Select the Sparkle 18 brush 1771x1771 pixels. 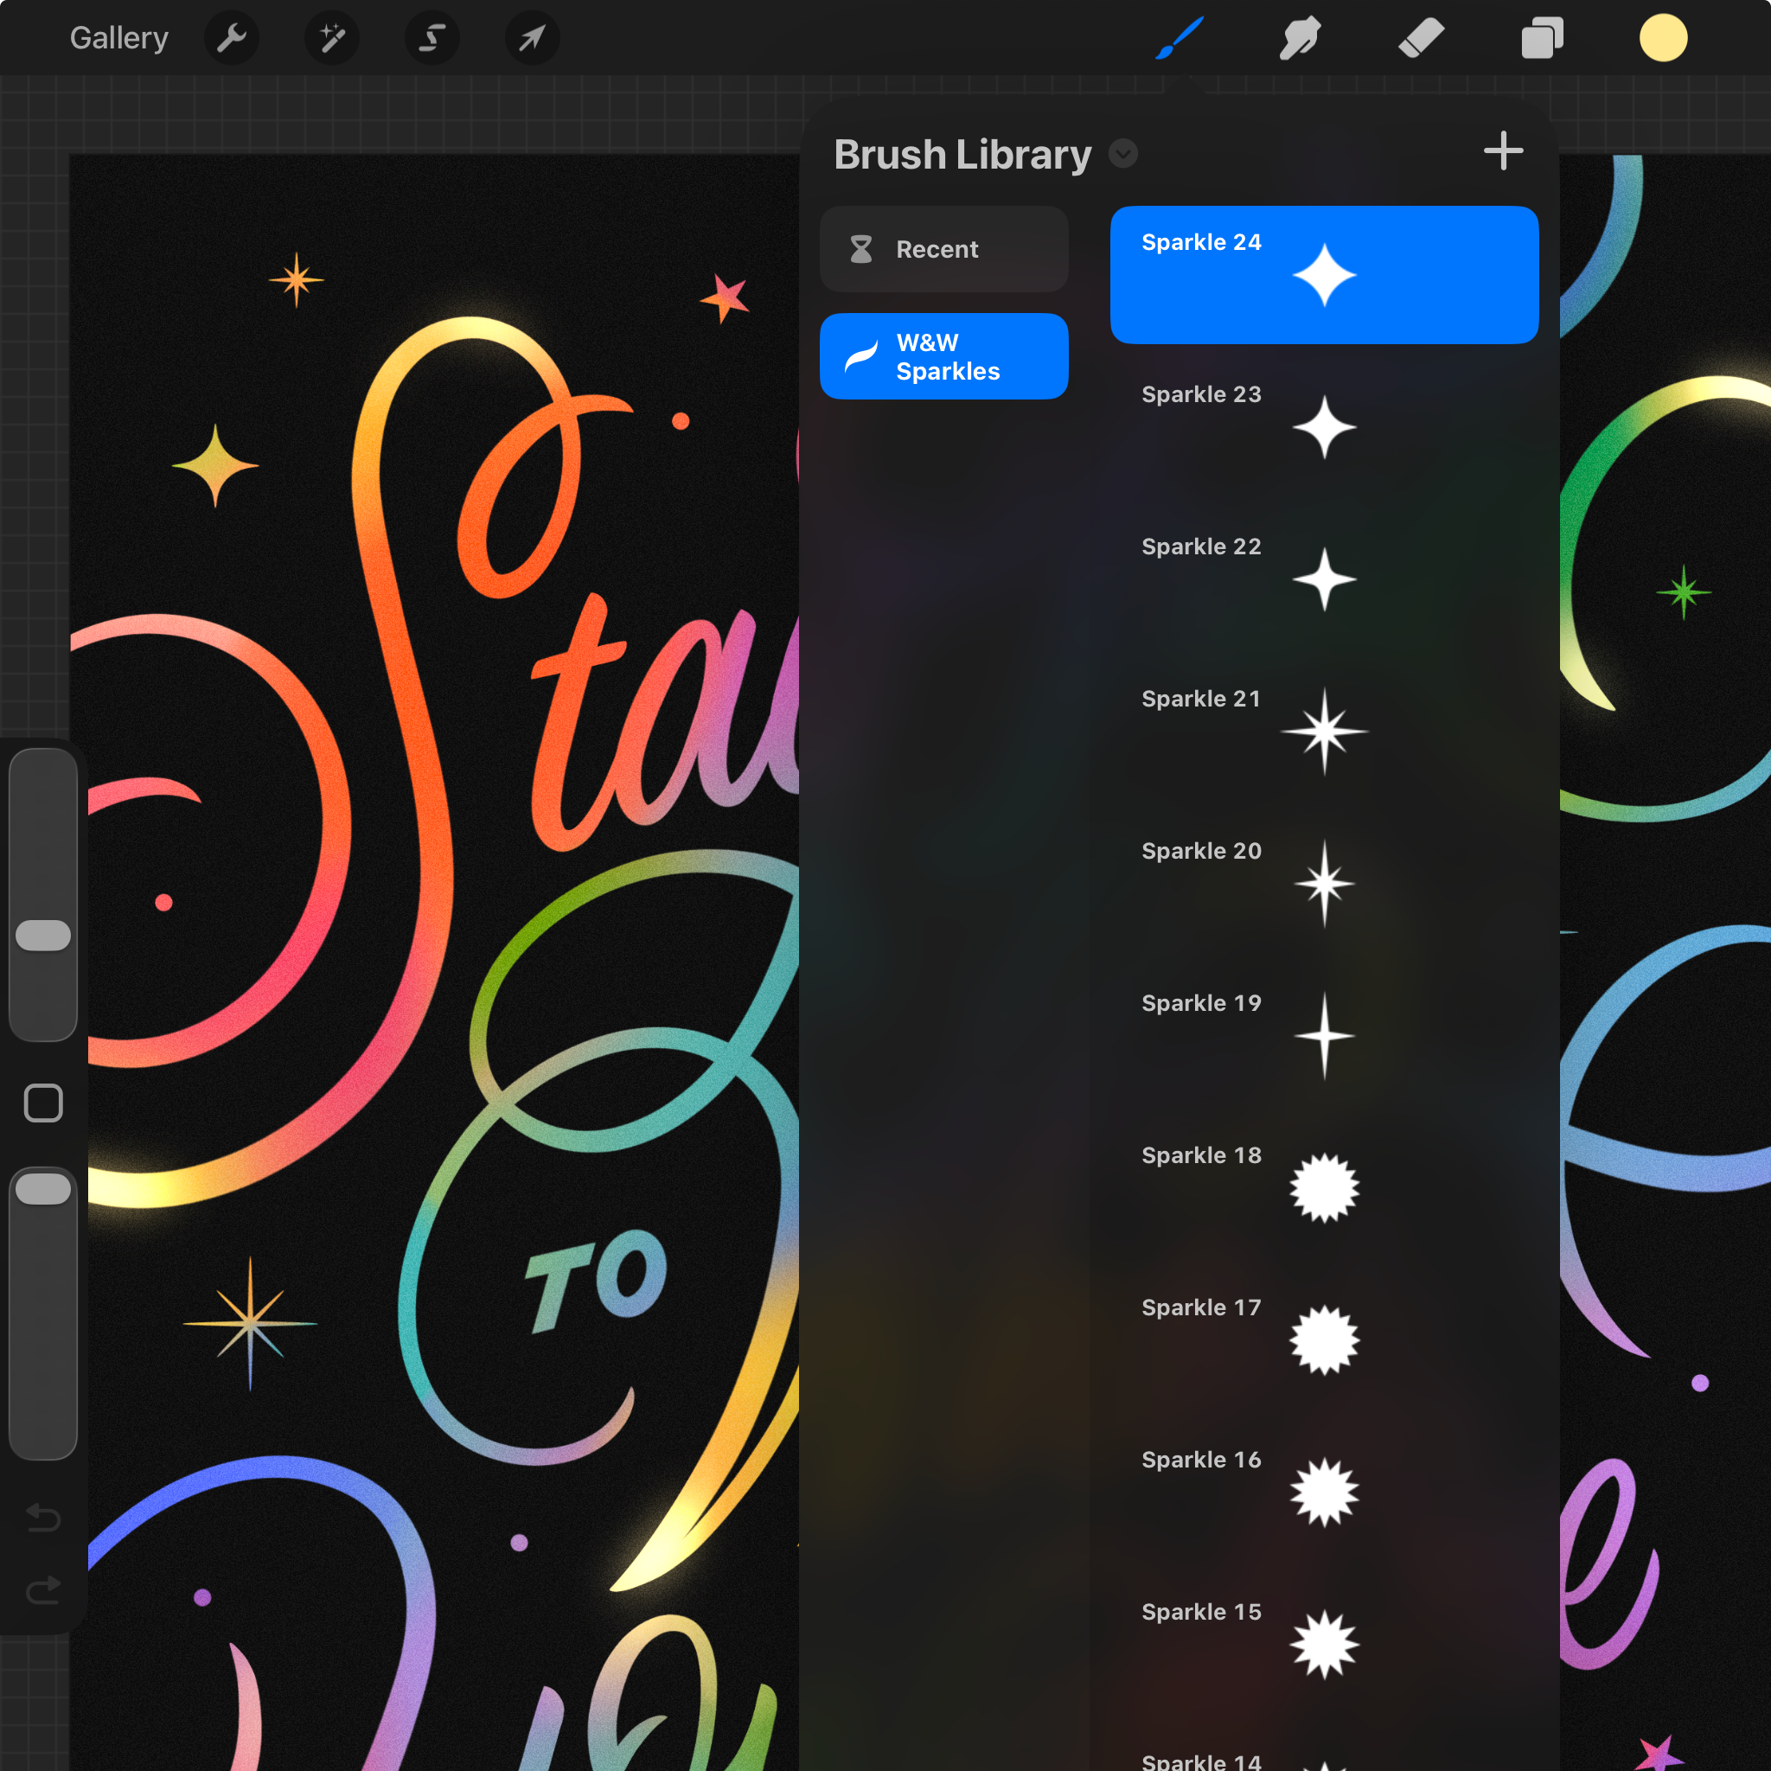(1324, 1187)
